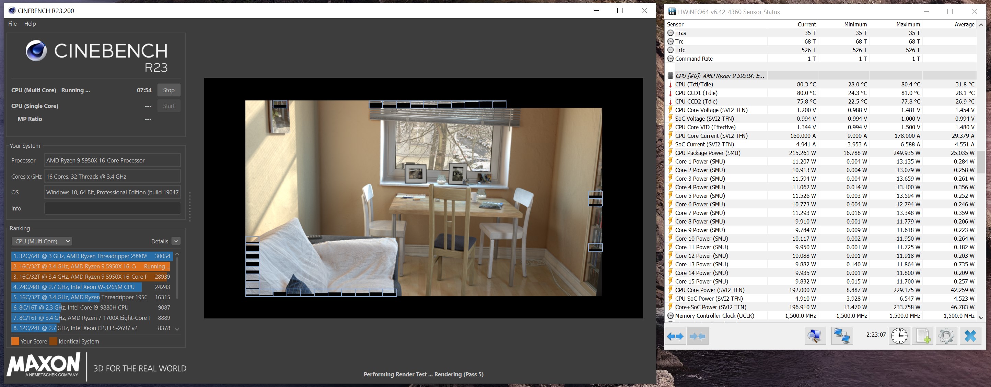Select the Core 8 Power (SMU) row
Image resolution: width=991 pixels, height=387 pixels.
821,221
